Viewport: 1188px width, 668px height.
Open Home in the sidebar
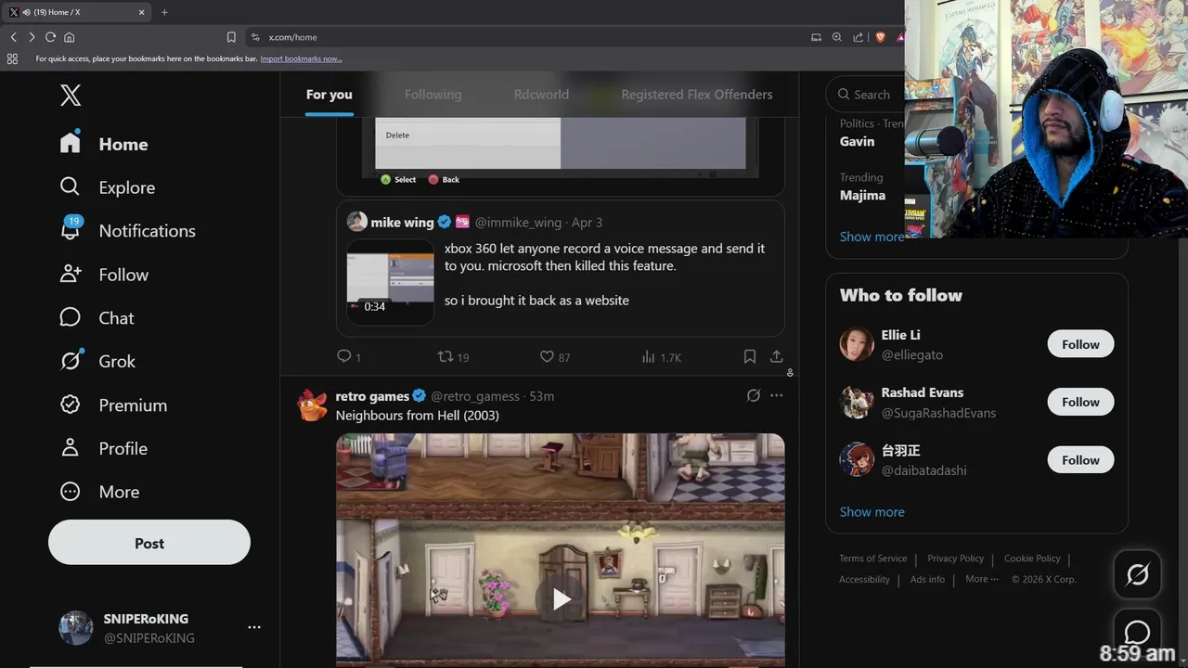tap(104, 144)
